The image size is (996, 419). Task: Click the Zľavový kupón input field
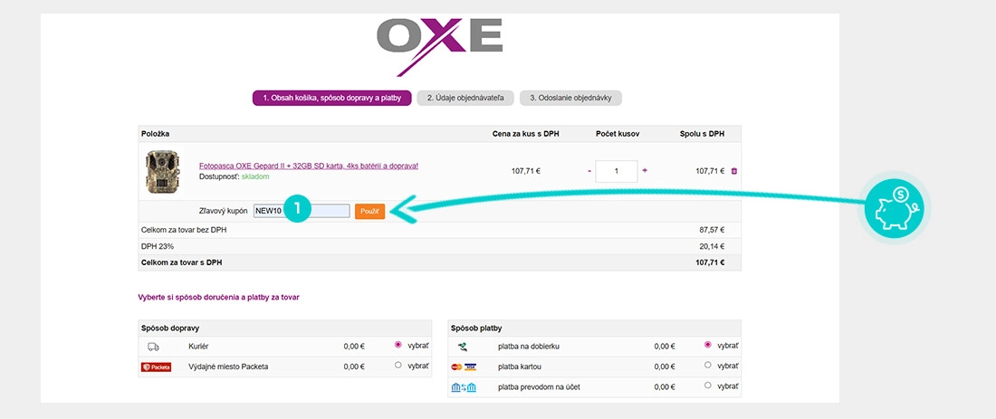[x=302, y=212]
